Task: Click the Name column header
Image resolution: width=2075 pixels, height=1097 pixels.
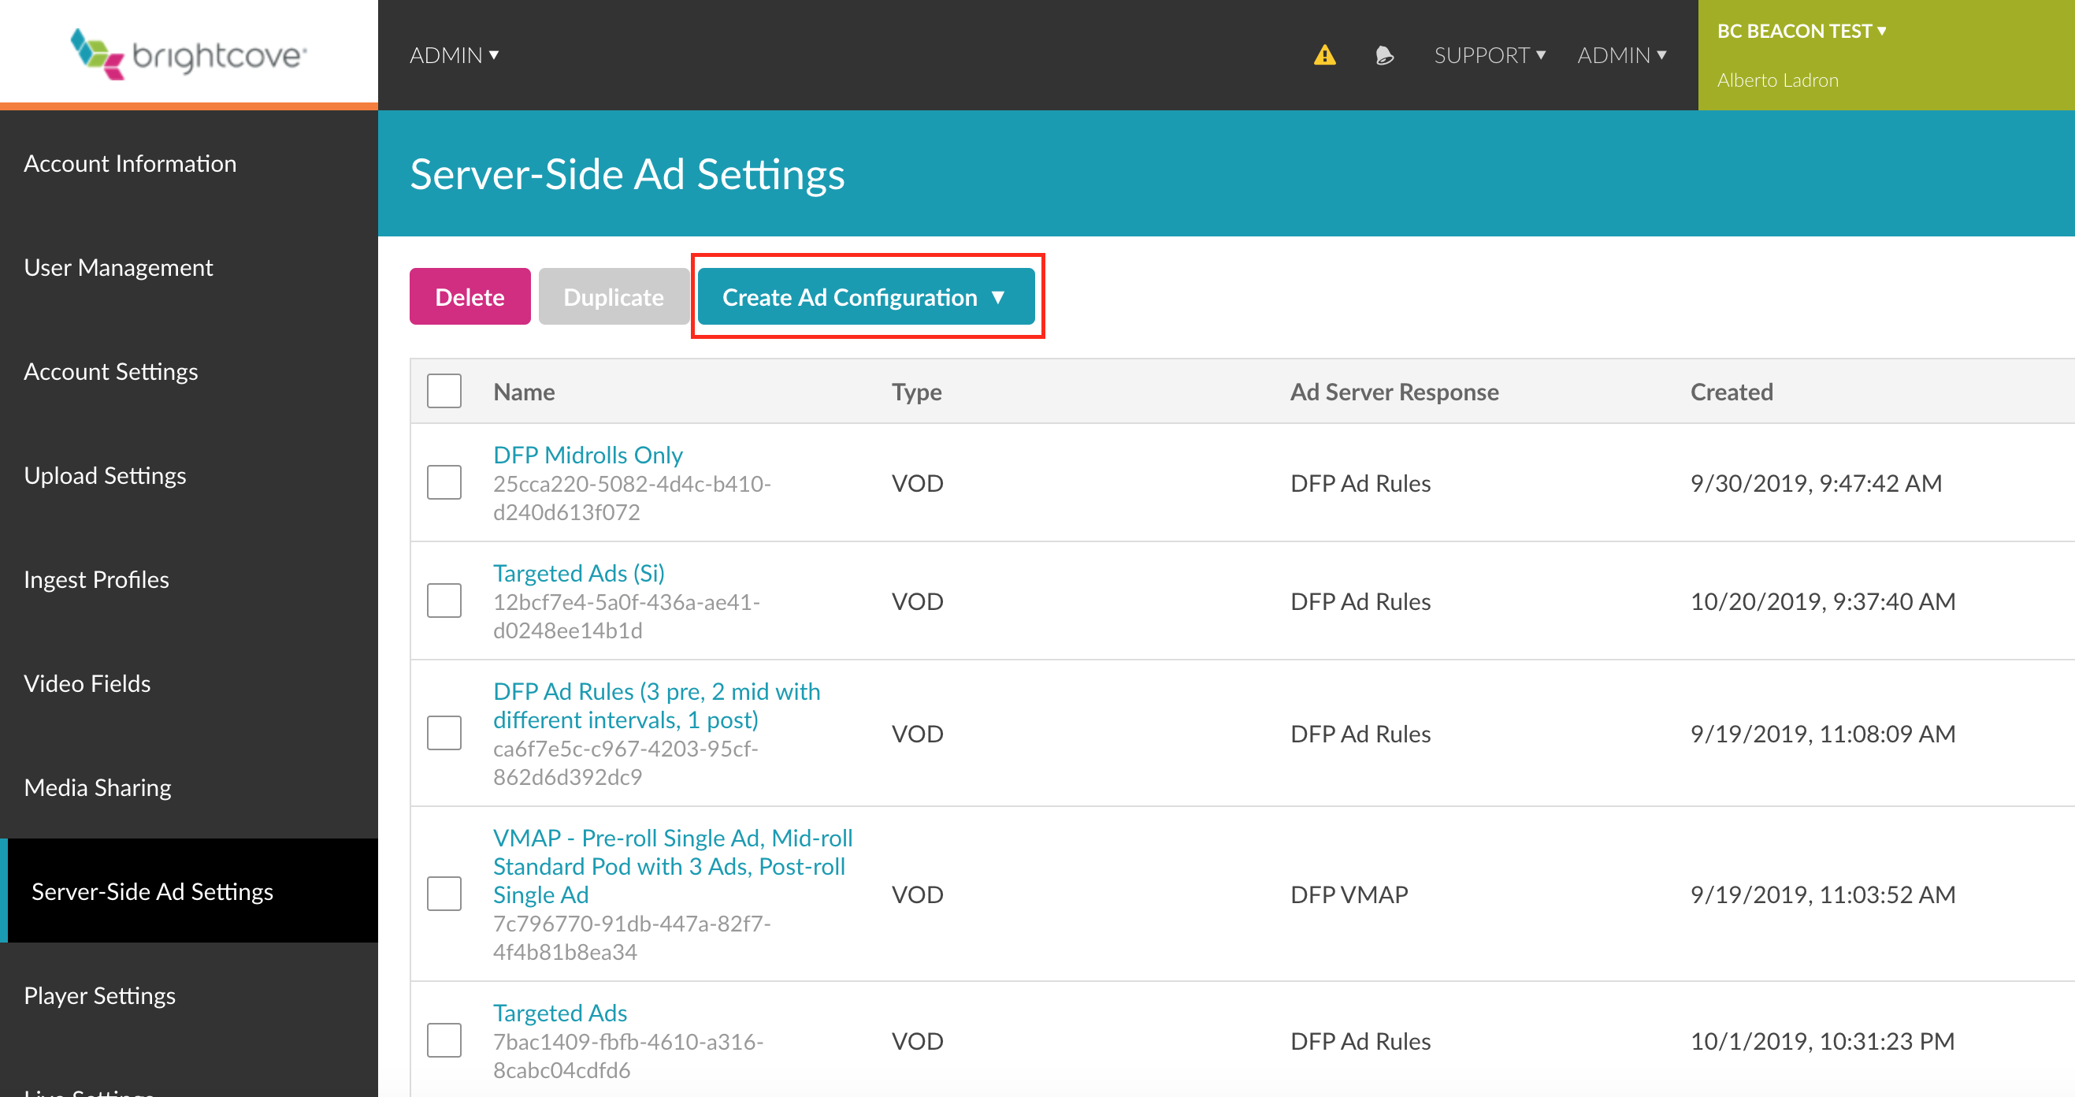Action: click(x=525, y=392)
